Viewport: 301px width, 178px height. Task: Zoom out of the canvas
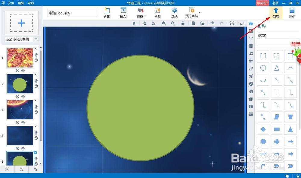[173, 23]
